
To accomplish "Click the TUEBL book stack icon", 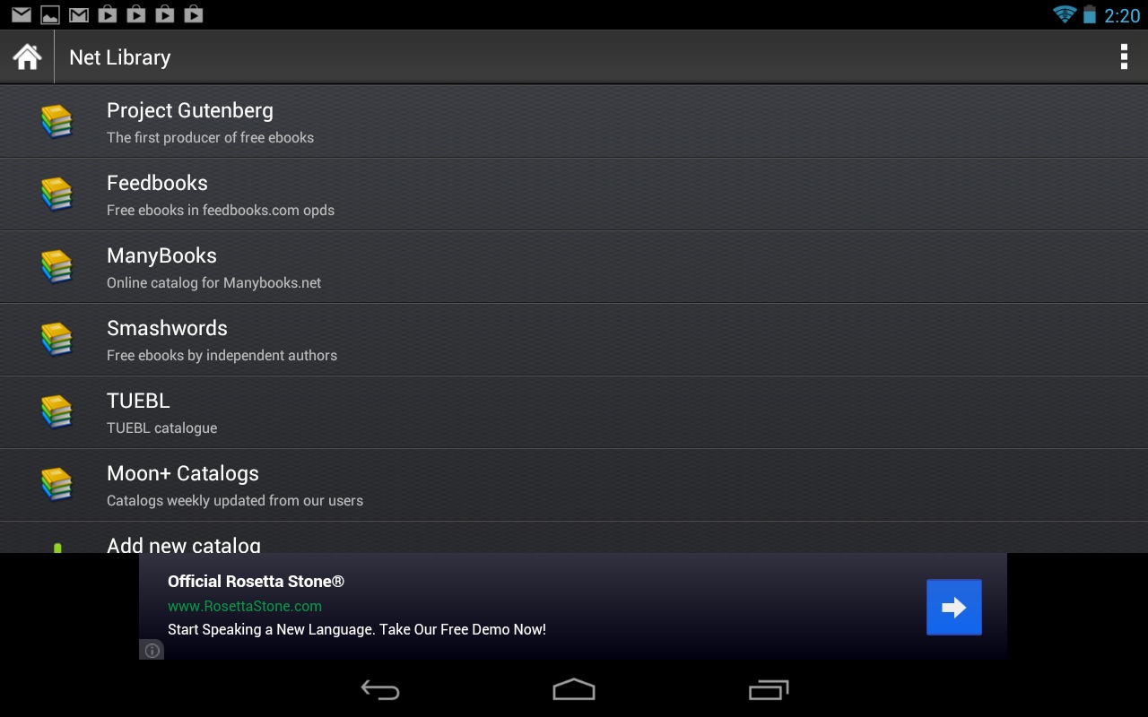I will 57,412.
